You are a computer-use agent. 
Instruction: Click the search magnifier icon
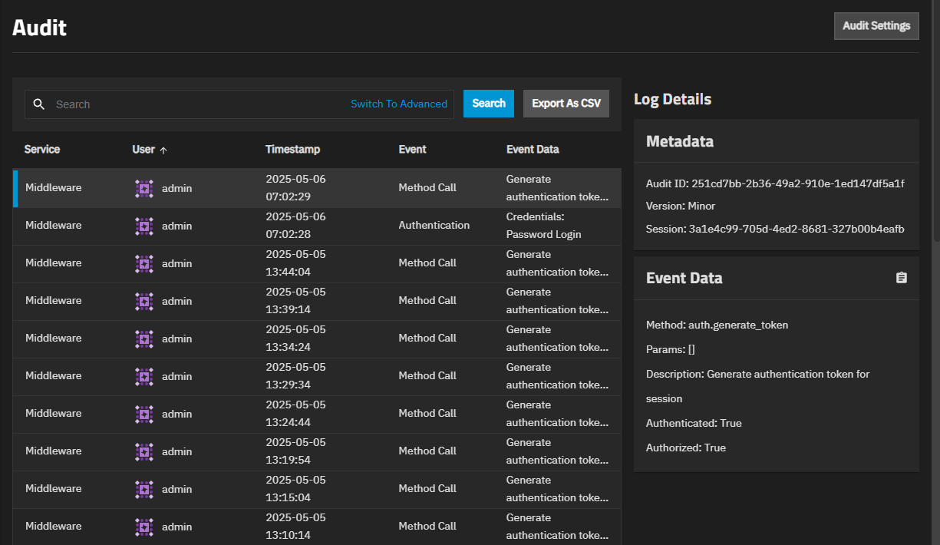tap(39, 104)
